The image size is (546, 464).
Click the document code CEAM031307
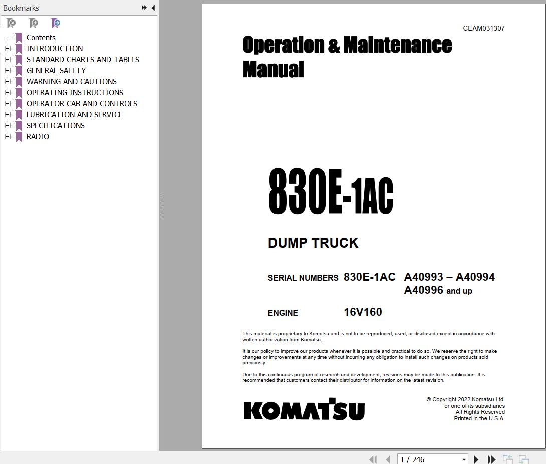click(x=484, y=28)
